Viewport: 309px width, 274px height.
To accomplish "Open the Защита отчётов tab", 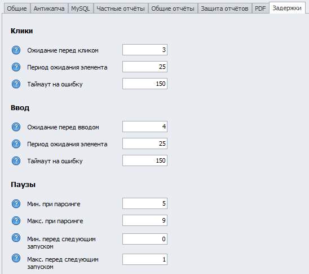I will [x=224, y=8].
